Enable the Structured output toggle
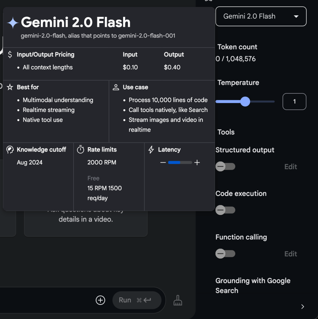The width and height of the screenshot is (318, 319). (x=225, y=166)
